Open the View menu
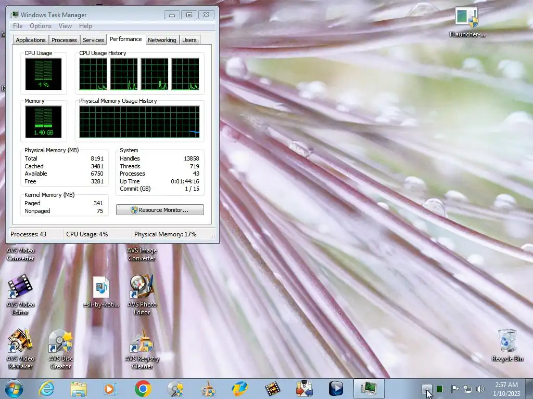This screenshot has width=533, height=399. pyautogui.click(x=65, y=26)
